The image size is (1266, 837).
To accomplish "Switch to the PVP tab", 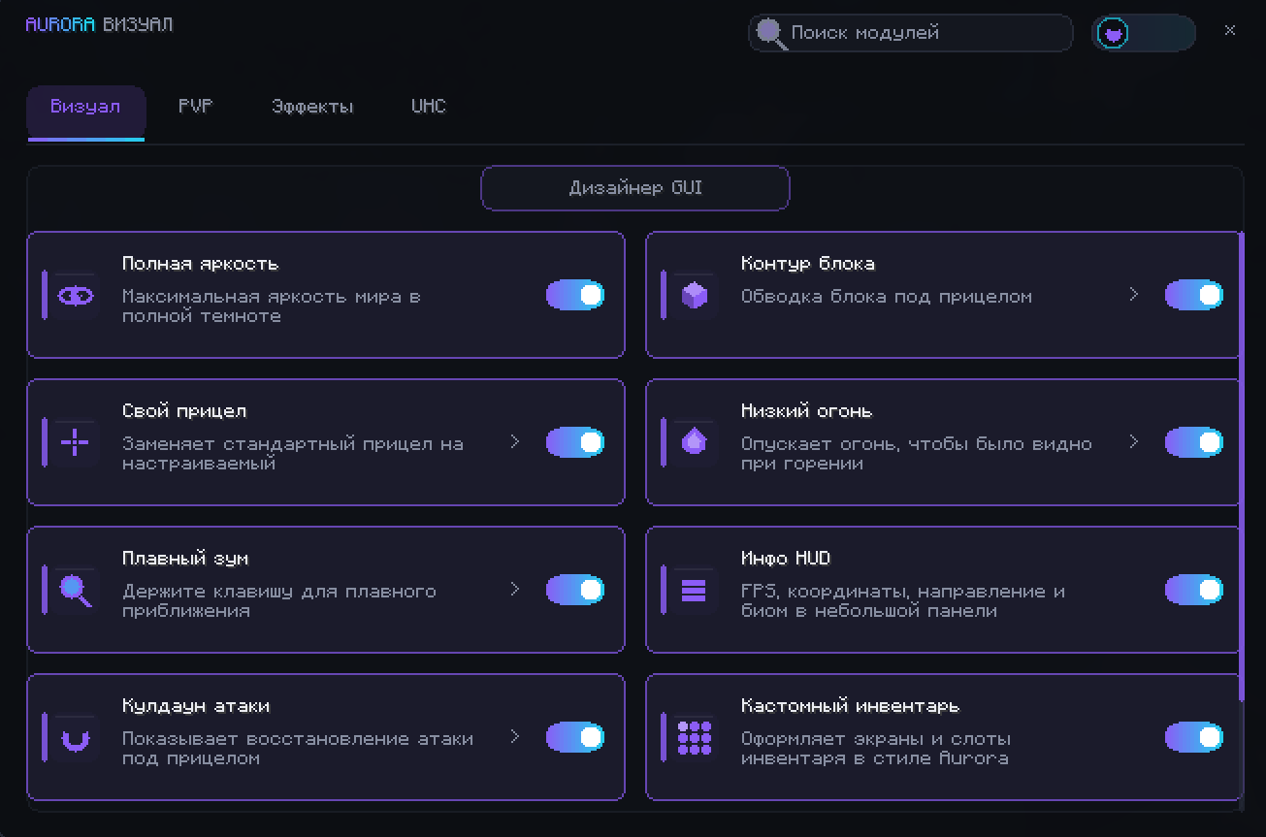I will [x=195, y=107].
